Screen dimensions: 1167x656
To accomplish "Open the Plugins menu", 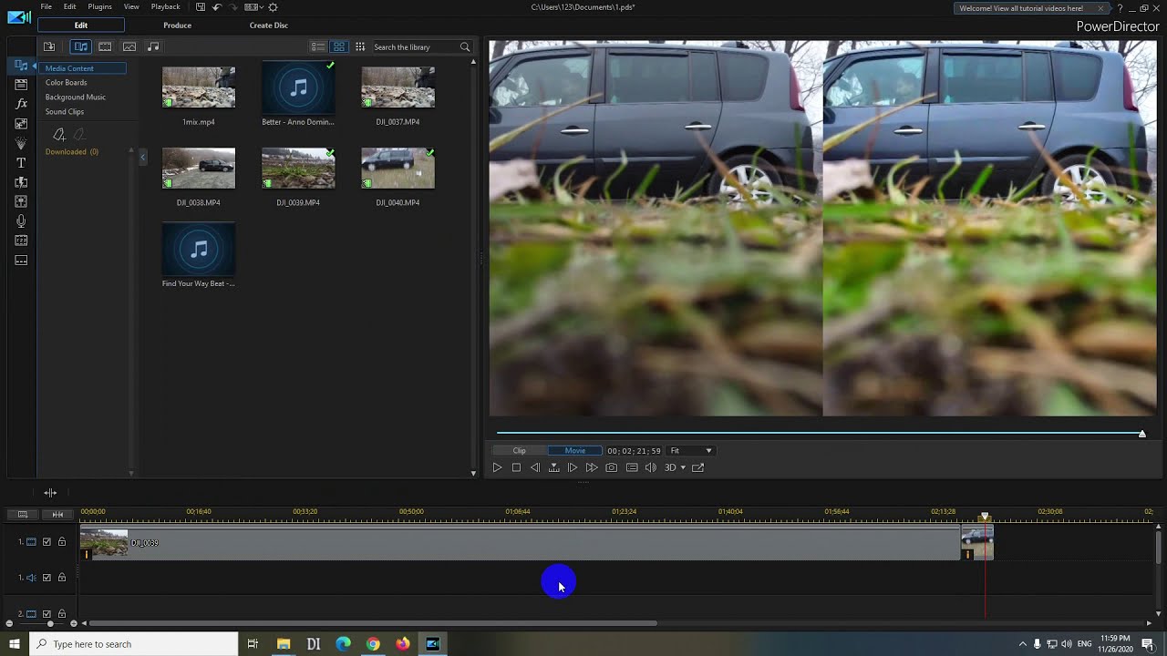I will pos(99,7).
